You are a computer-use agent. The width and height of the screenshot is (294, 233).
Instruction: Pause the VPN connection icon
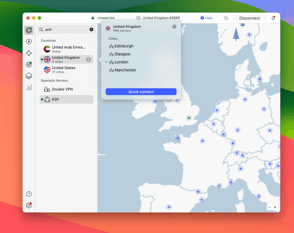pyautogui.click(x=226, y=18)
